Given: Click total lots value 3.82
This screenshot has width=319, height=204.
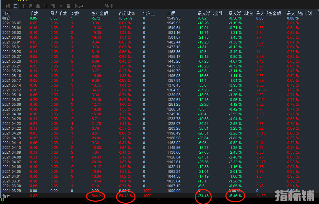Looking at the screenshot, I should click(x=34, y=196).
